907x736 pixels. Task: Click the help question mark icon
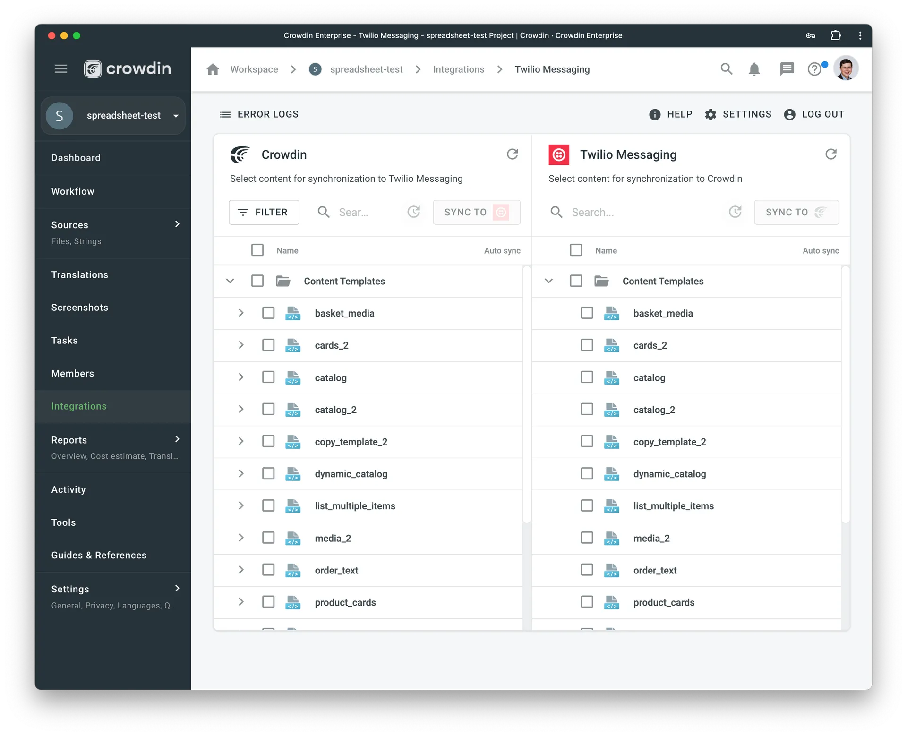pos(815,69)
